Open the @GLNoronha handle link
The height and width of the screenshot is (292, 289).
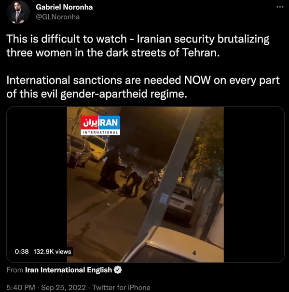click(x=57, y=17)
